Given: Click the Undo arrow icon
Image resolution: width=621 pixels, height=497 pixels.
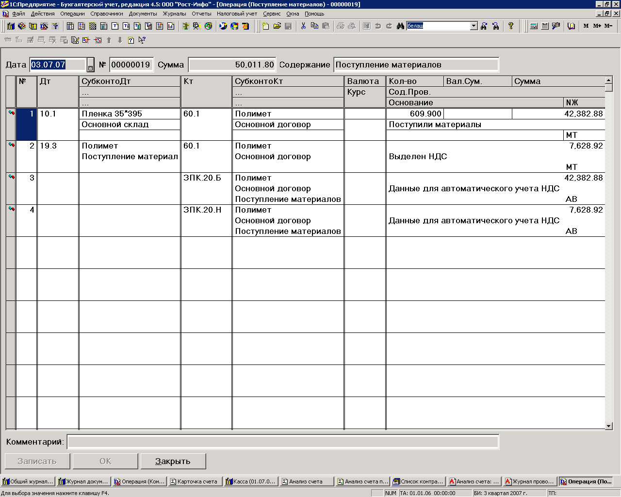Looking at the screenshot, I should pyautogui.click(x=378, y=26).
